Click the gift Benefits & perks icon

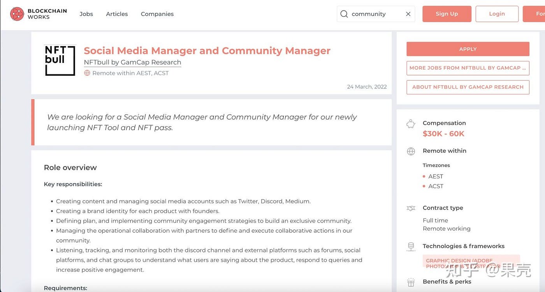pyautogui.click(x=411, y=282)
